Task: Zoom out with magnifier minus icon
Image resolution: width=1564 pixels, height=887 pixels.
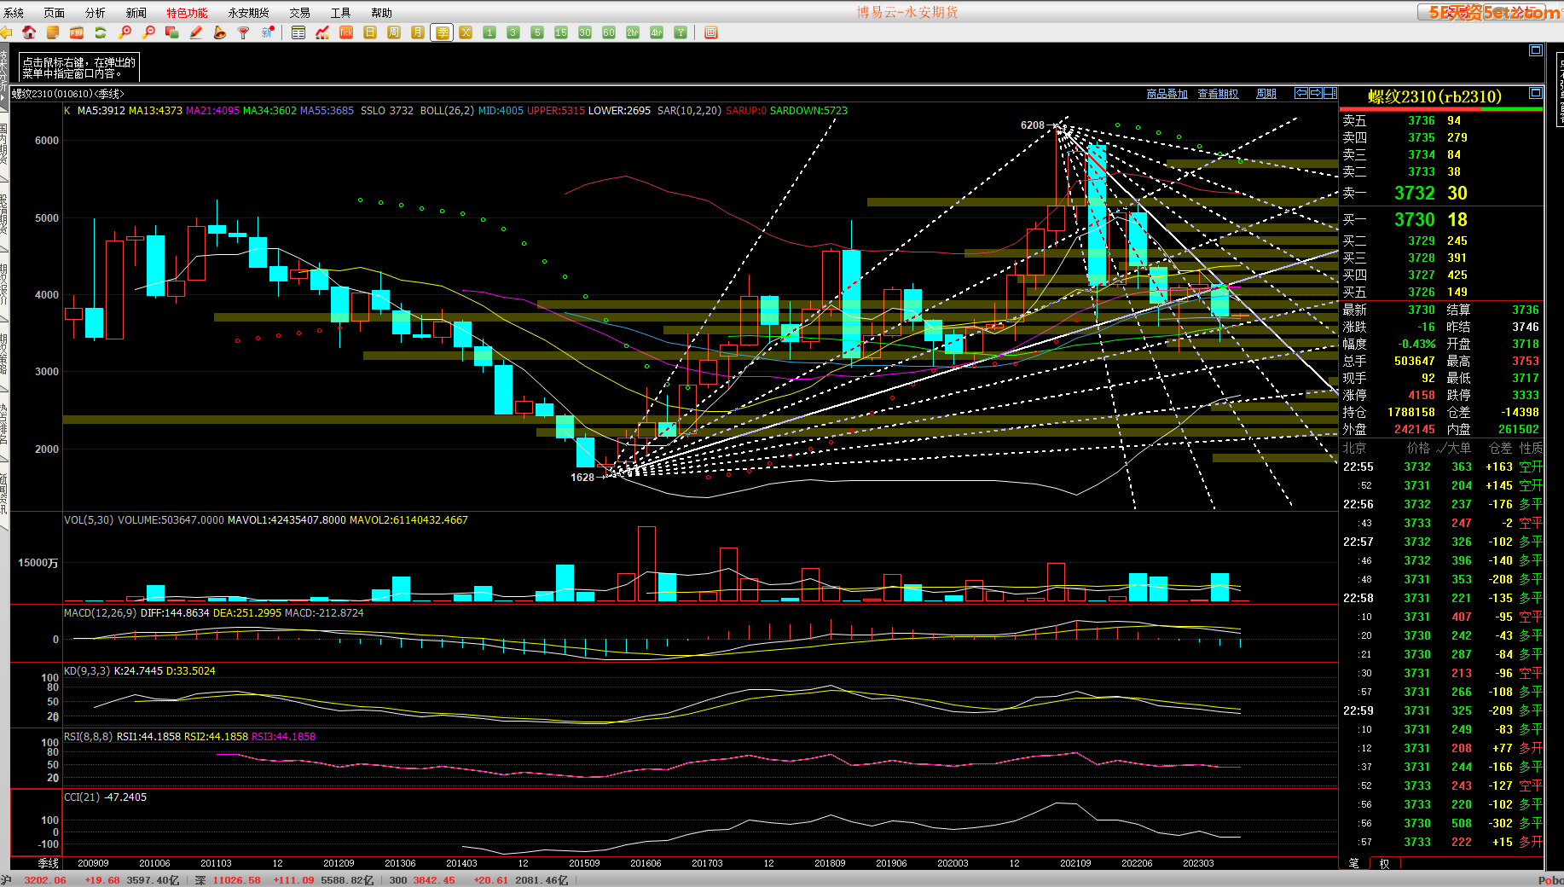Action: click(x=148, y=32)
